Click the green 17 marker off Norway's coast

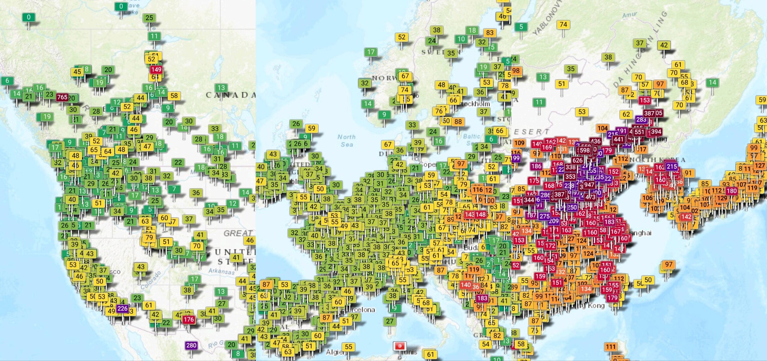(x=371, y=52)
